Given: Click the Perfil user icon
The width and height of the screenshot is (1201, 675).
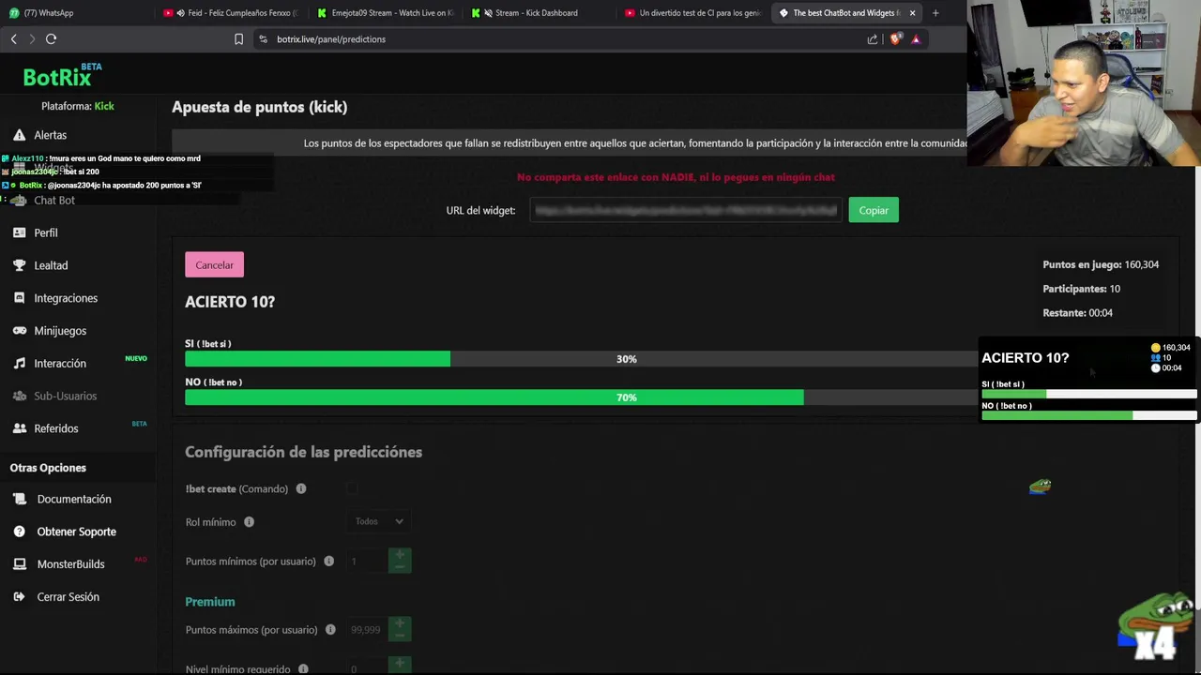Looking at the screenshot, I should pyautogui.click(x=19, y=232).
